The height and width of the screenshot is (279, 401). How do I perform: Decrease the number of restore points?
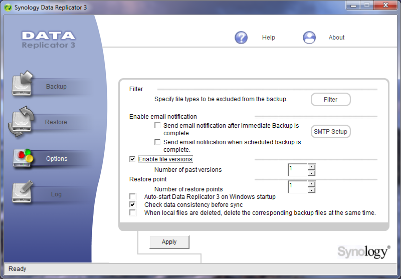[x=311, y=190]
